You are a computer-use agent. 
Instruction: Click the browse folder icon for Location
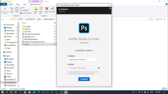99,68
